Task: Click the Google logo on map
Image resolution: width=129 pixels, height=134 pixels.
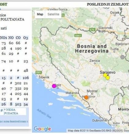Action: click(x=42, y=129)
